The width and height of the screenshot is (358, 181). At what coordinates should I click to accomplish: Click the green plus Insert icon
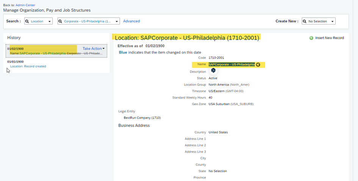click(x=311, y=38)
